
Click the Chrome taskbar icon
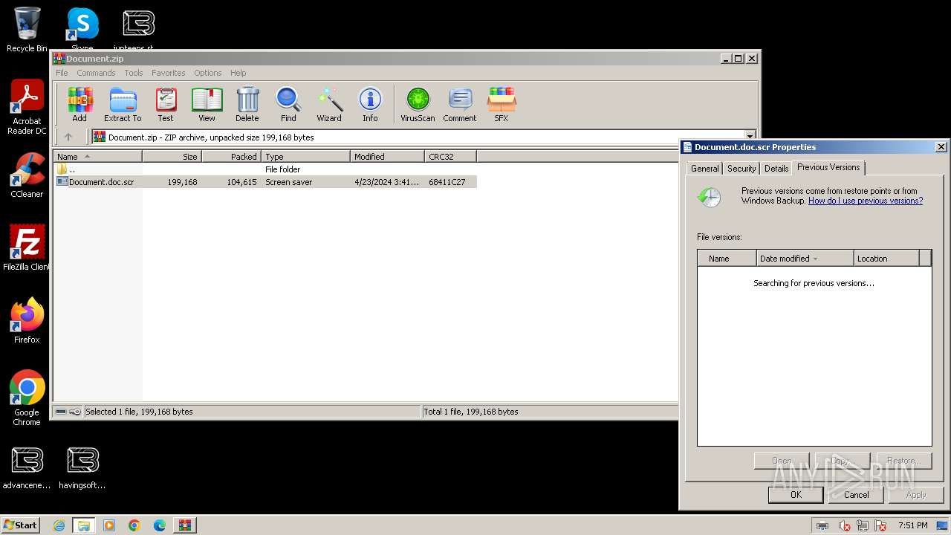(134, 525)
